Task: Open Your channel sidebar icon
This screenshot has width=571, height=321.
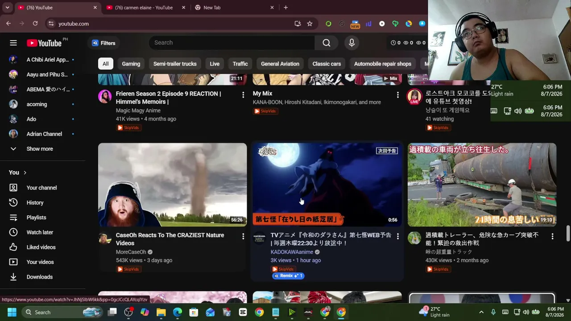Action: point(13,188)
